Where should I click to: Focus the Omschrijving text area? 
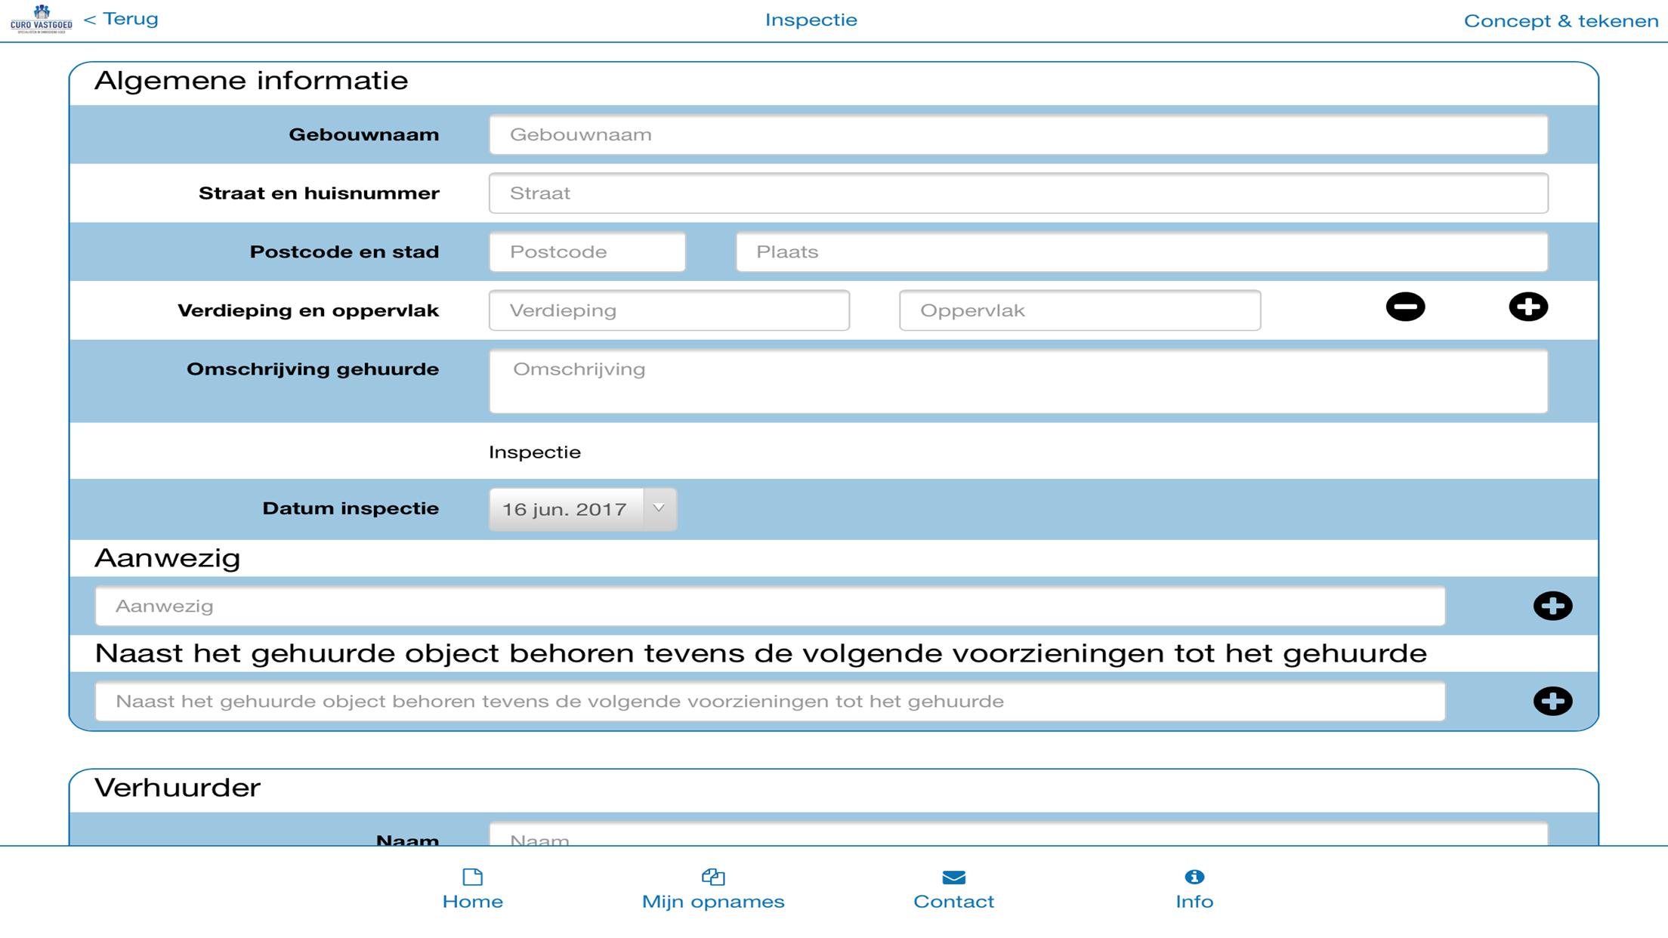1018,381
